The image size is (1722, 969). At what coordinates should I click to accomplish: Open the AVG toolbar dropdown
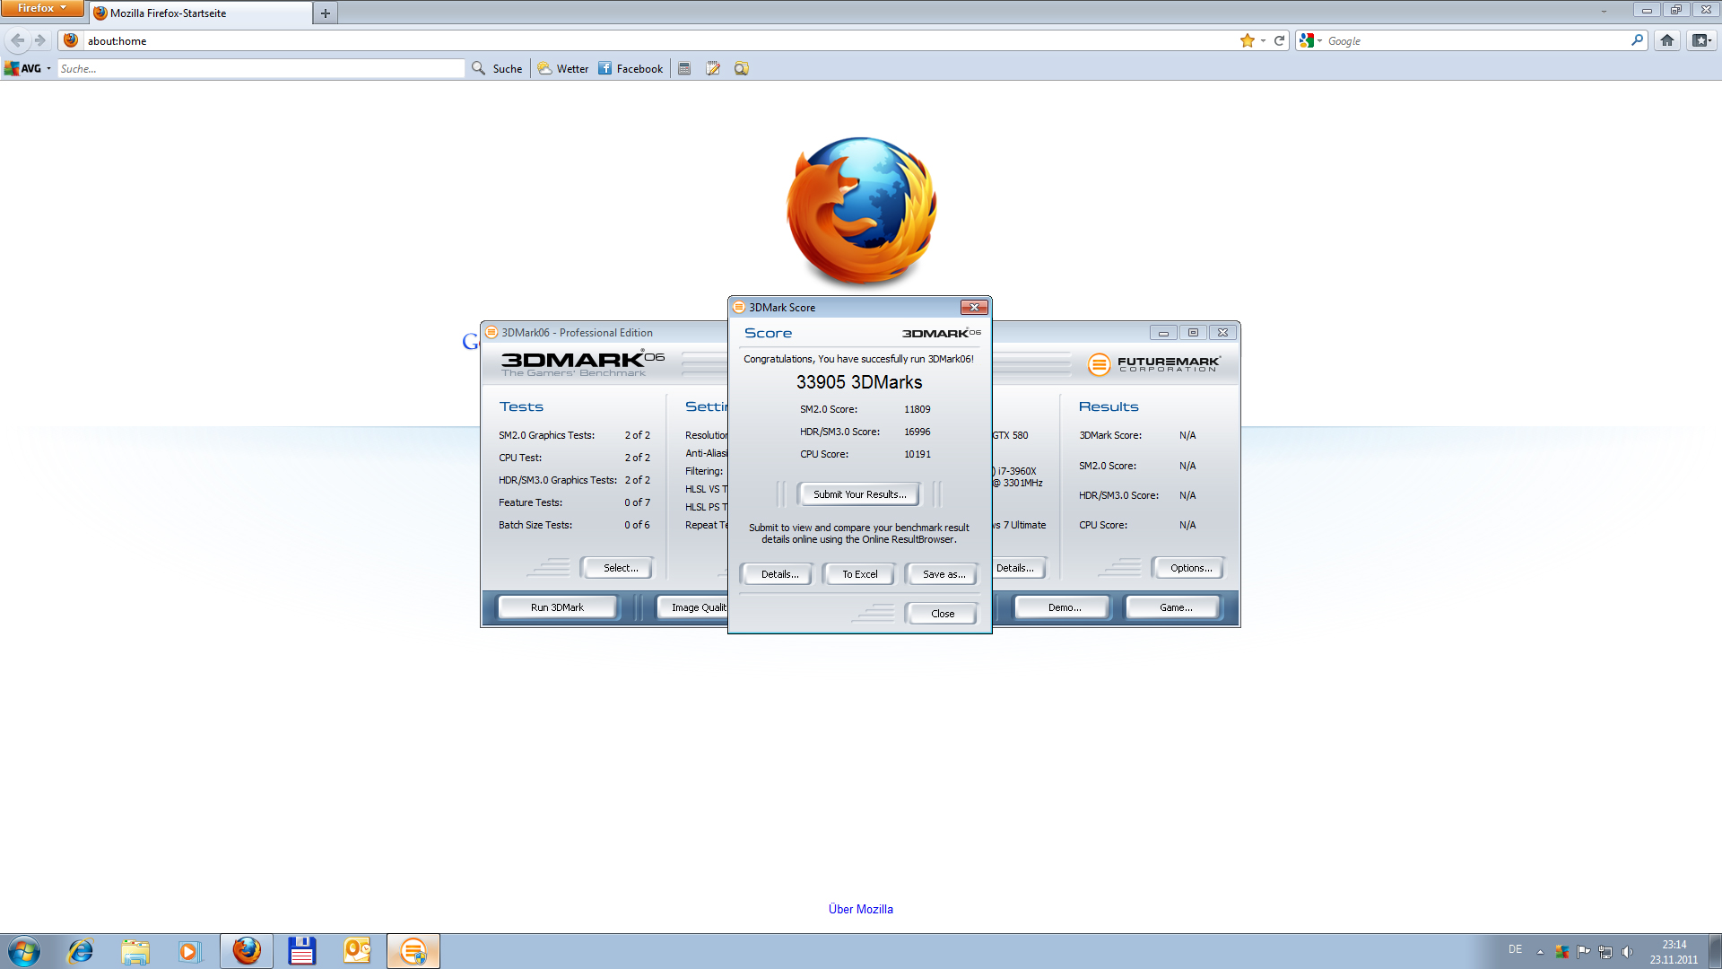click(x=48, y=68)
